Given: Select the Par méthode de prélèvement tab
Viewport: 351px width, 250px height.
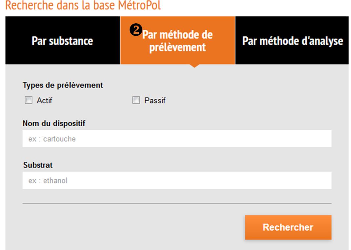Looking at the screenshot, I should tap(177, 41).
